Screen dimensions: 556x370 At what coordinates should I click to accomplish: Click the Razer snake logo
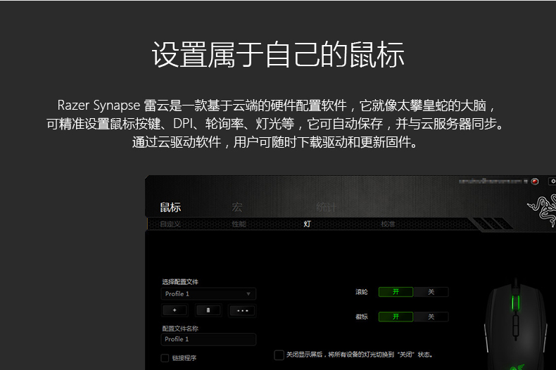pyautogui.click(x=542, y=210)
